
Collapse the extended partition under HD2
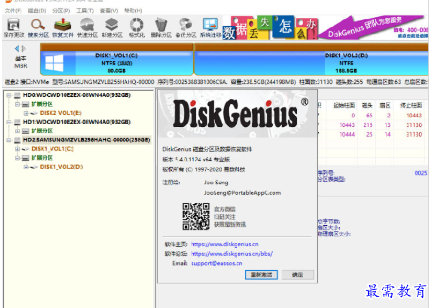[17, 157]
